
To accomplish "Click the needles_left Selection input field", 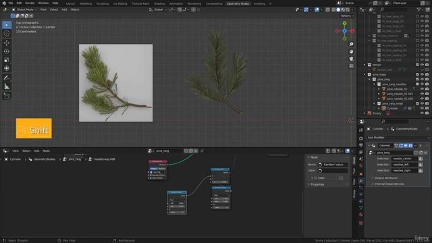I will pyautogui.click(x=404, y=165).
